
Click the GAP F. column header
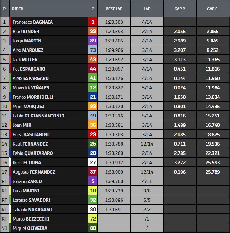click(x=212, y=9)
